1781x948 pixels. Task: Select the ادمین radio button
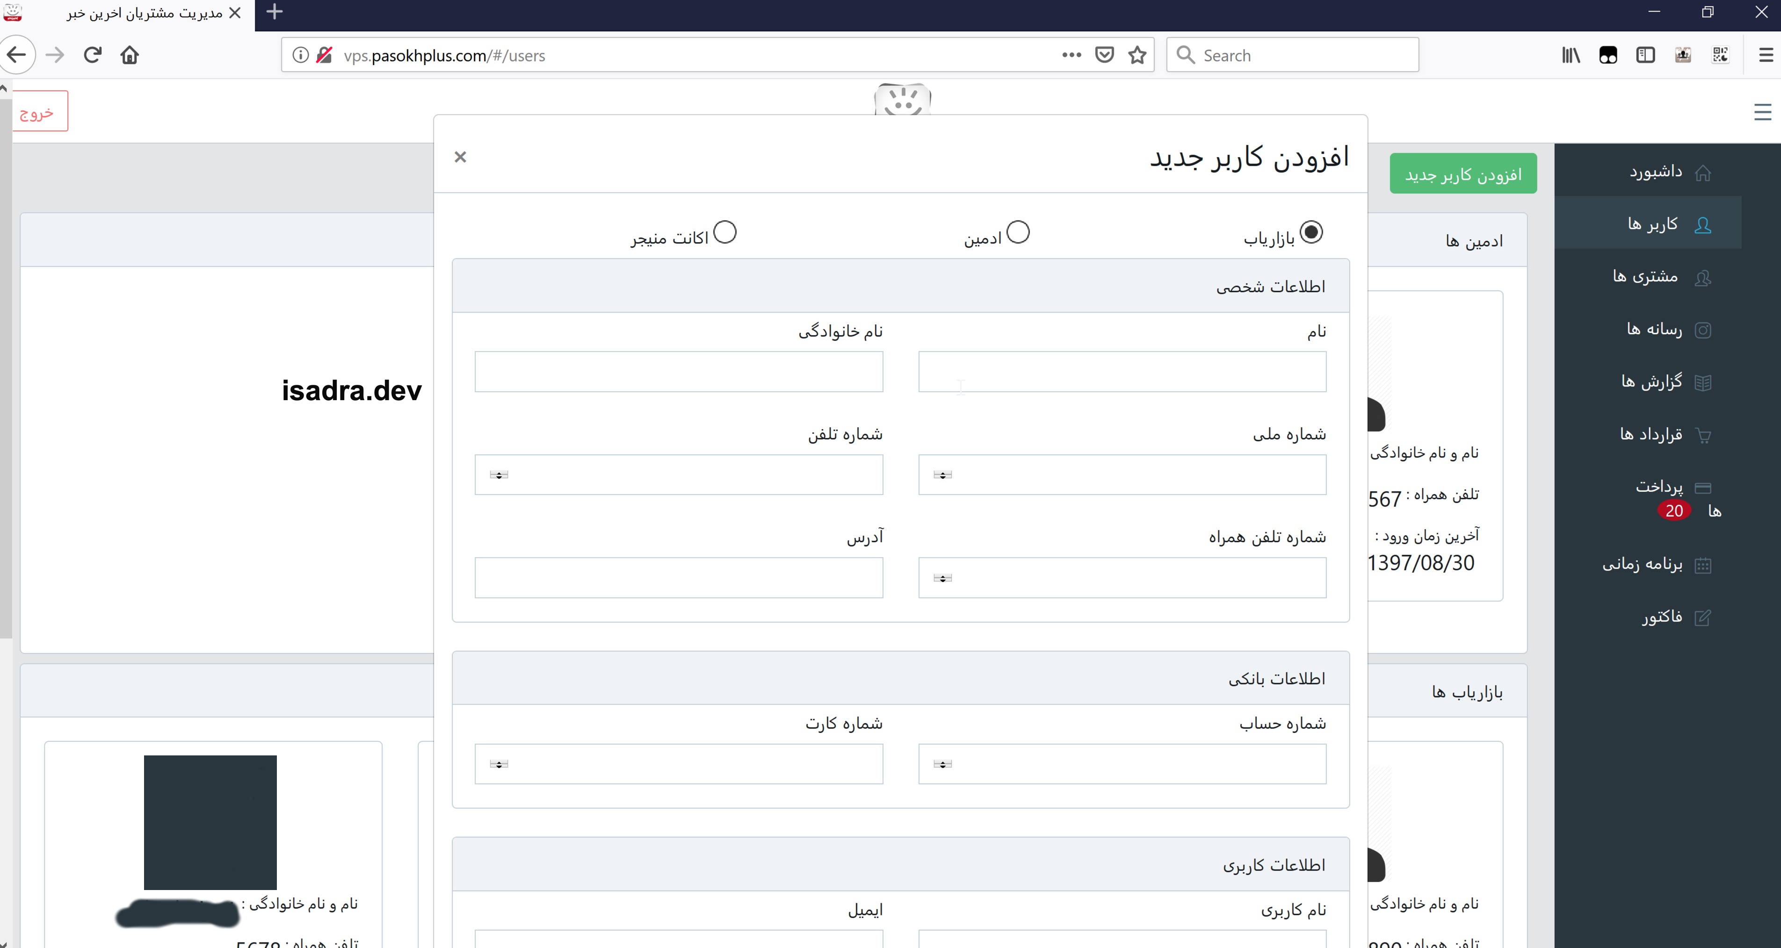click(1018, 232)
